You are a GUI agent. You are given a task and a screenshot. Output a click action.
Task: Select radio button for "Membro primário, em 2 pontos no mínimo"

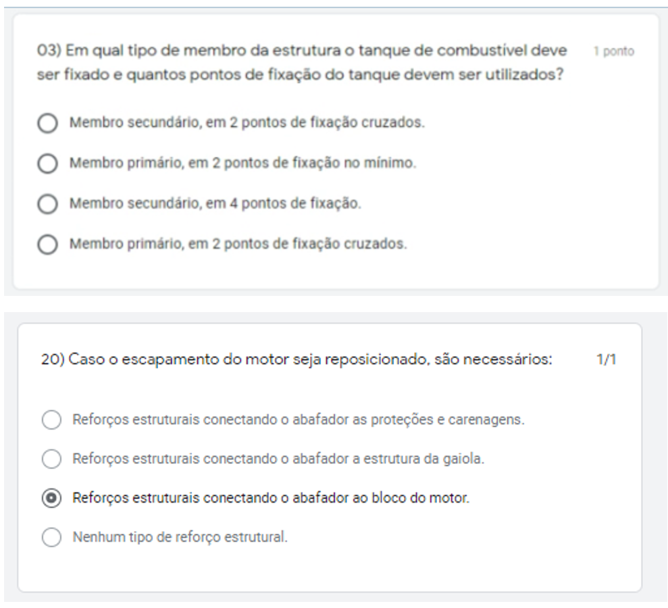tap(47, 164)
